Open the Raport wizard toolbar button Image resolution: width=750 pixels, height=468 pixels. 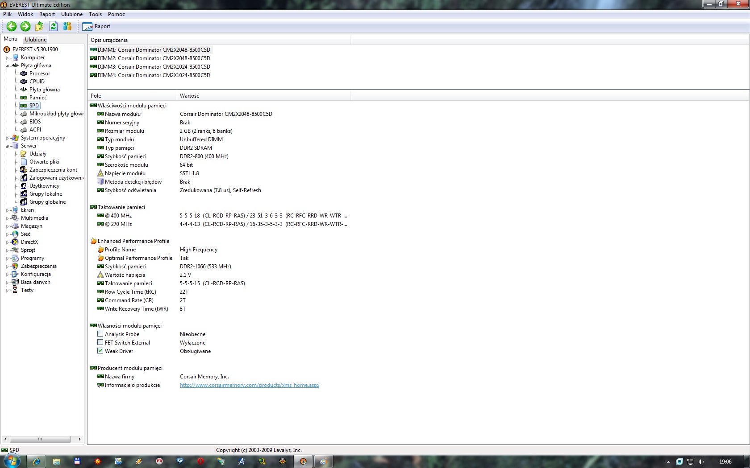[x=96, y=26]
